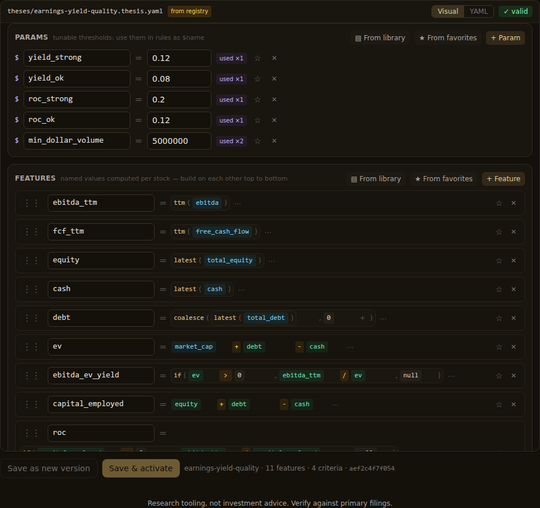
Task: Favorite the yield_strong param star
Action: (x=257, y=58)
